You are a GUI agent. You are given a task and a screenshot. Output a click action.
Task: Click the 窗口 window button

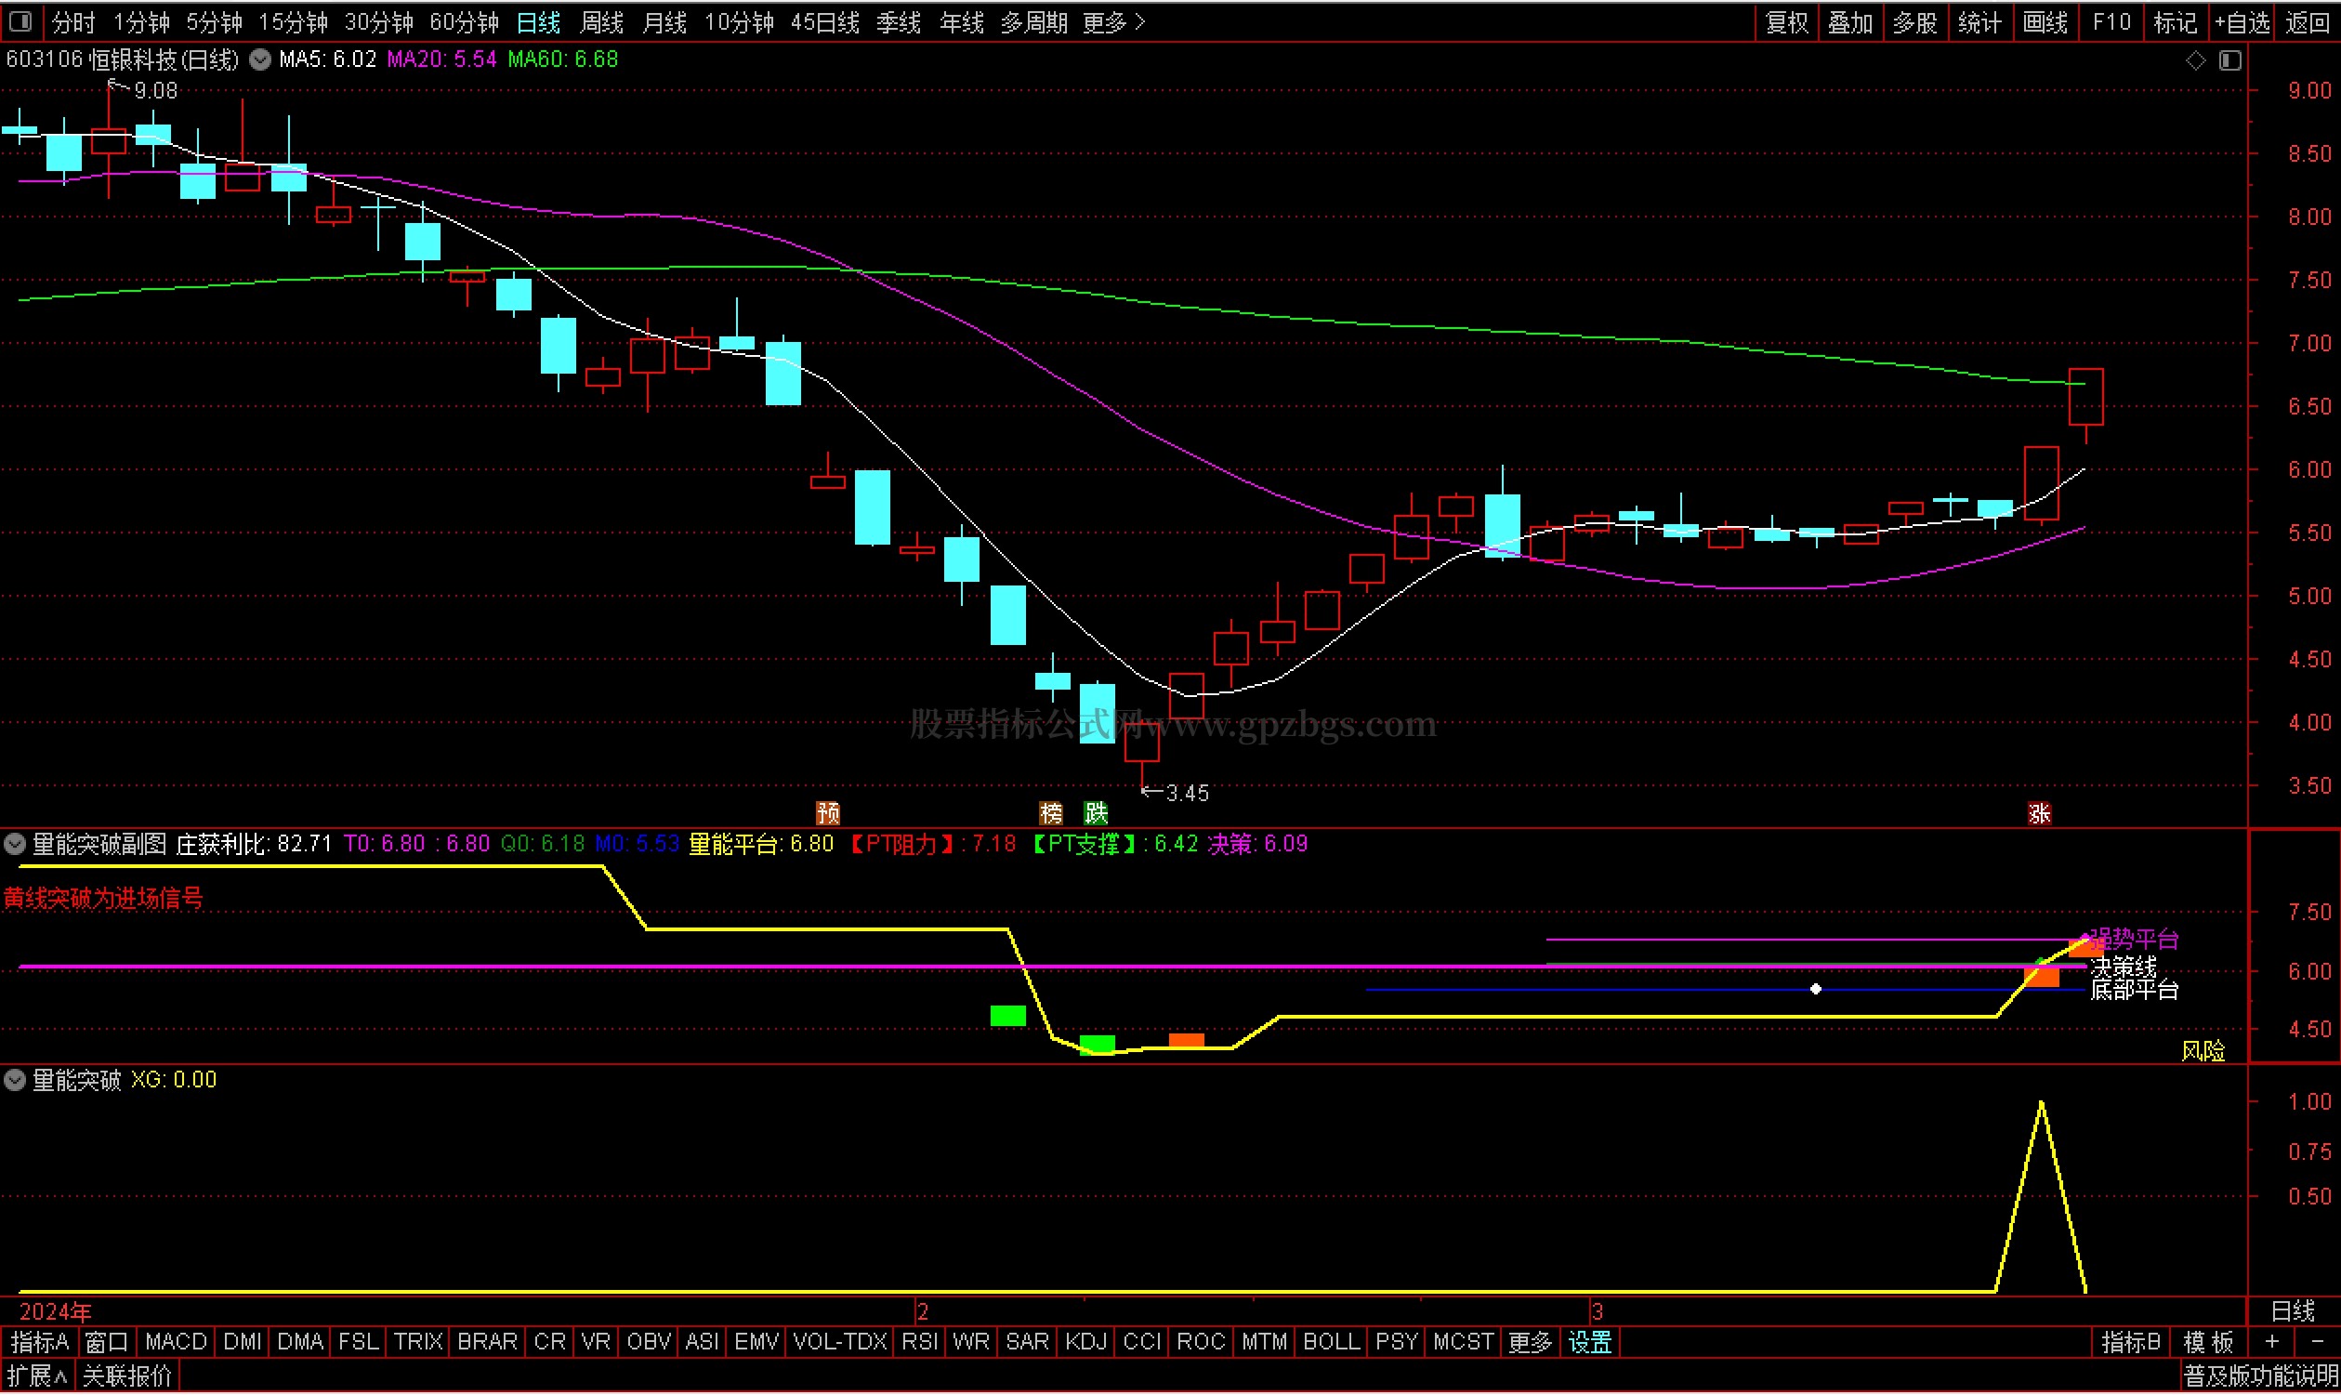click(106, 1343)
